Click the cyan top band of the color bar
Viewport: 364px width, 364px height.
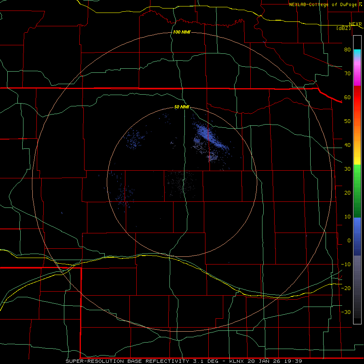357,53
